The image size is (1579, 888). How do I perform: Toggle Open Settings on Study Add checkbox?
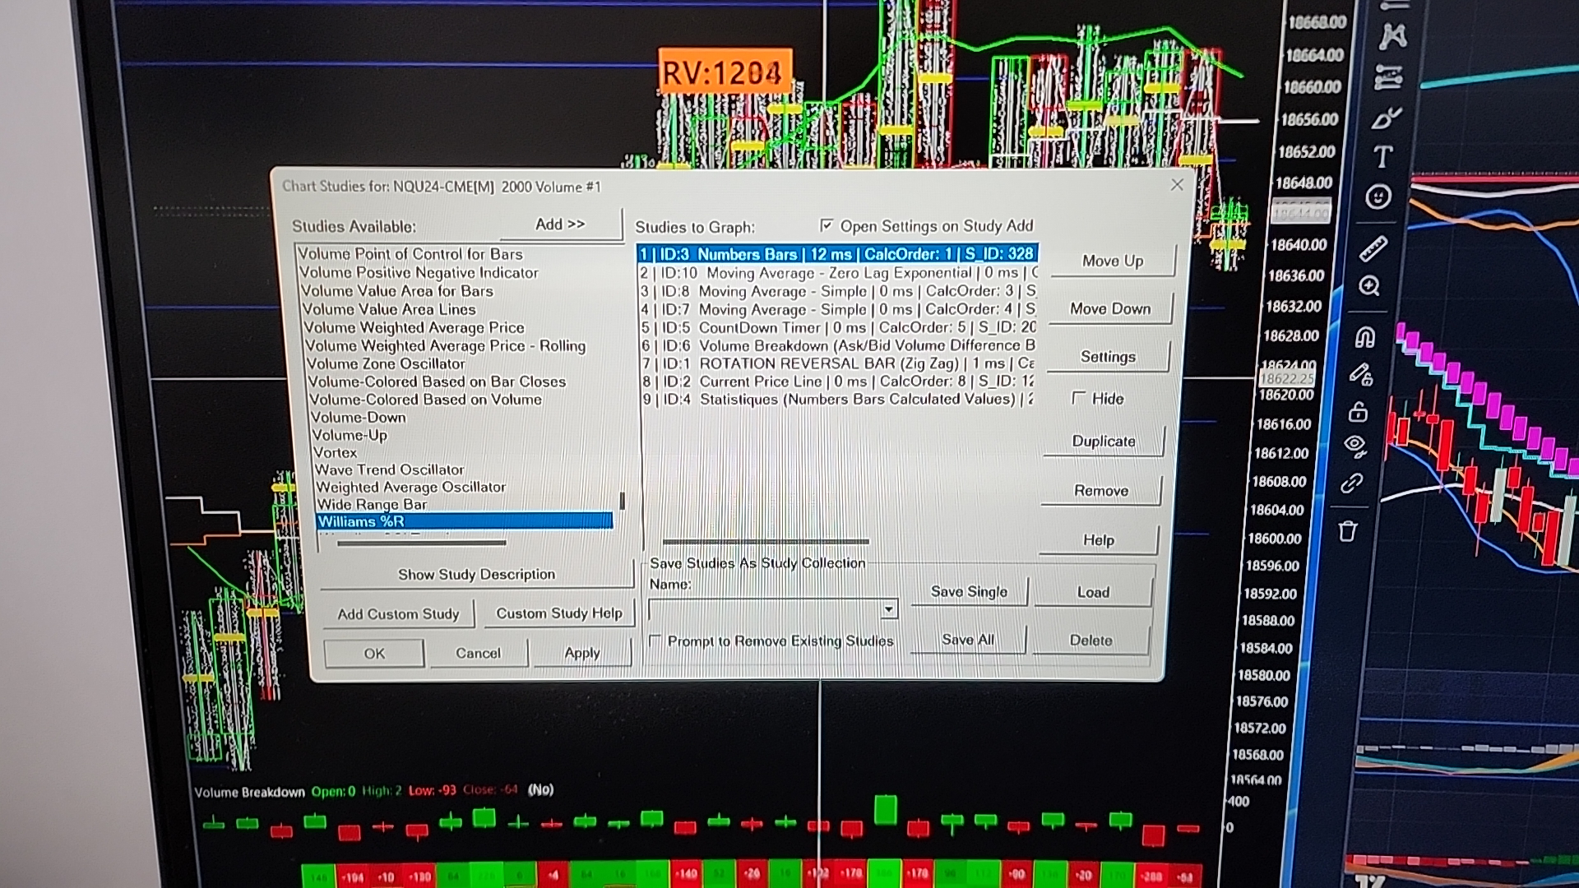click(x=827, y=225)
